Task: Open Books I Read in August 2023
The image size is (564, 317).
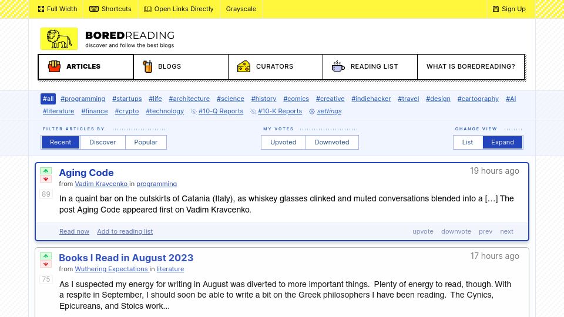Action: click(x=126, y=258)
